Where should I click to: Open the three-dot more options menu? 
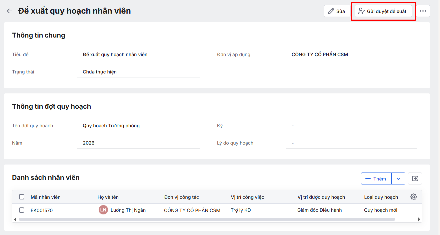coord(423,11)
